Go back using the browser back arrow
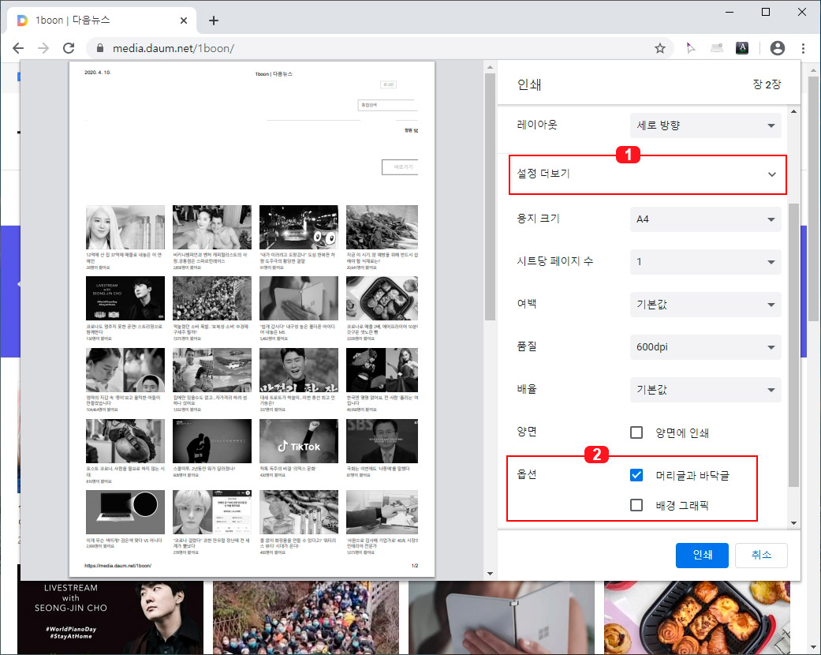The width and height of the screenshot is (821, 655). point(18,47)
